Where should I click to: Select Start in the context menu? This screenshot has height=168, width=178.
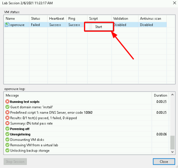[x=99, y=27]
